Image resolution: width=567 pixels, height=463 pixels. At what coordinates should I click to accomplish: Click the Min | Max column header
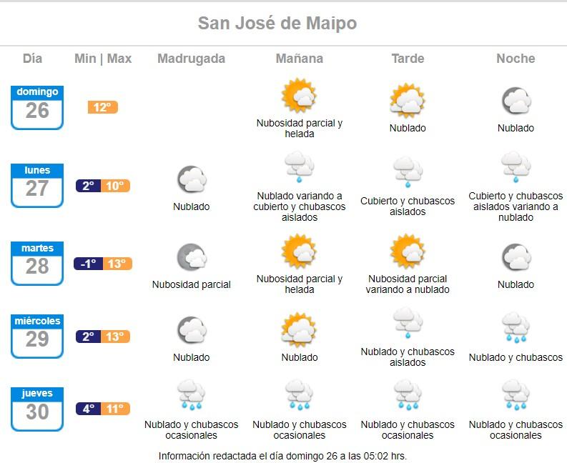103,59
